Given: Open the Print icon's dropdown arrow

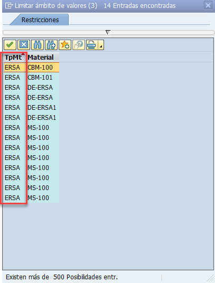Looking at the screenshot, I should point(101,45).
